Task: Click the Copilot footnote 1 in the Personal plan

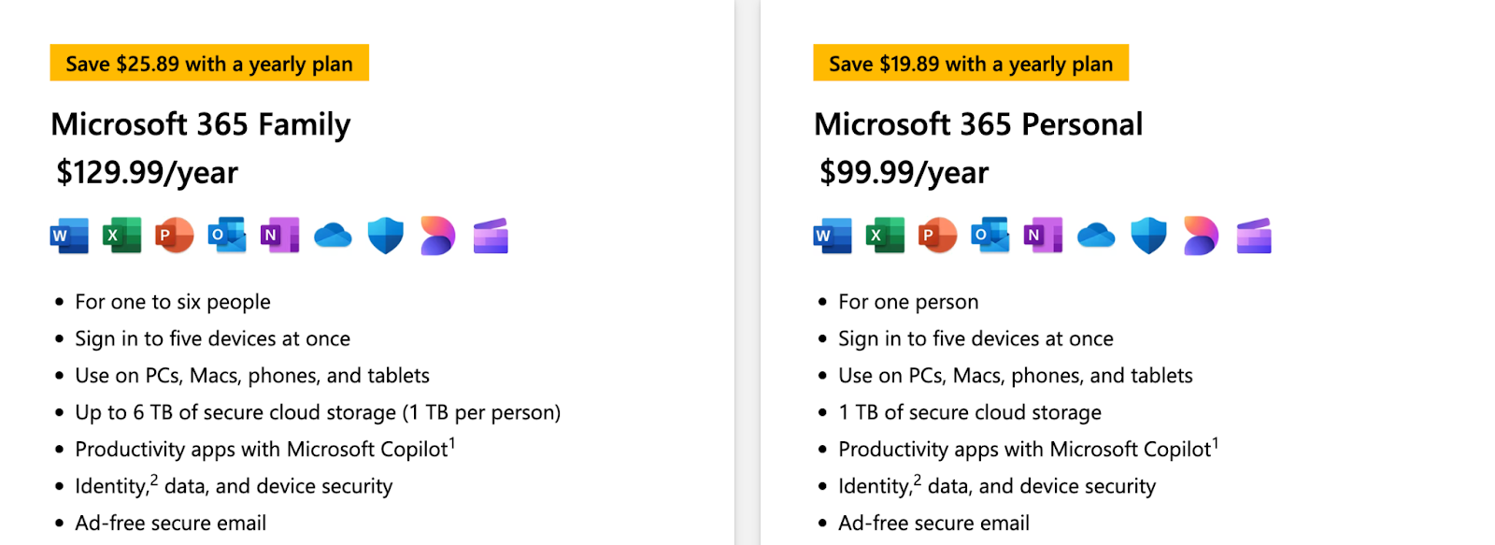Action: [1216, 442]
